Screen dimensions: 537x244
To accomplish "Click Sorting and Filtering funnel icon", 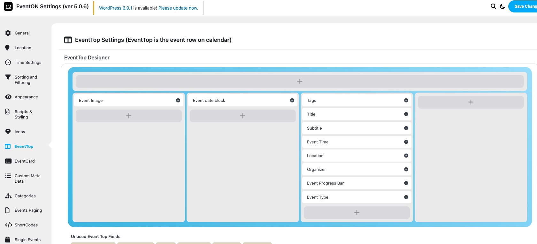I will [8, 77].
